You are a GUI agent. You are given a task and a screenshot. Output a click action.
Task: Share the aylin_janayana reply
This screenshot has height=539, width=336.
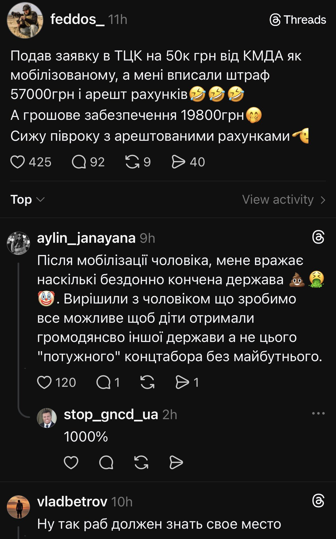tap(182, 382)
